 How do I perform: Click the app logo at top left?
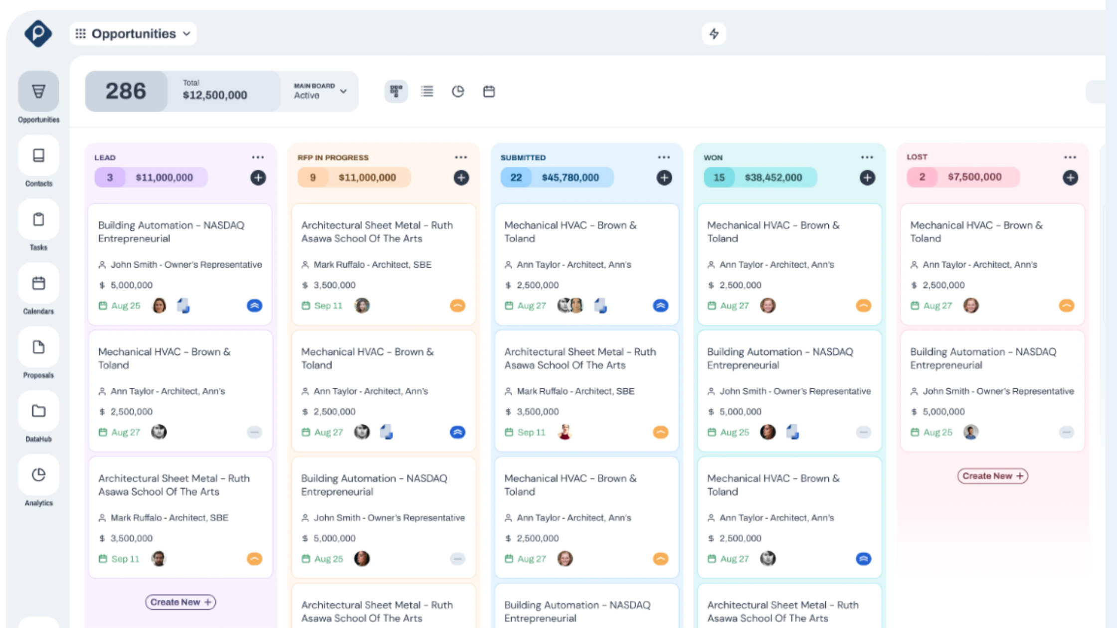point(38,33)
